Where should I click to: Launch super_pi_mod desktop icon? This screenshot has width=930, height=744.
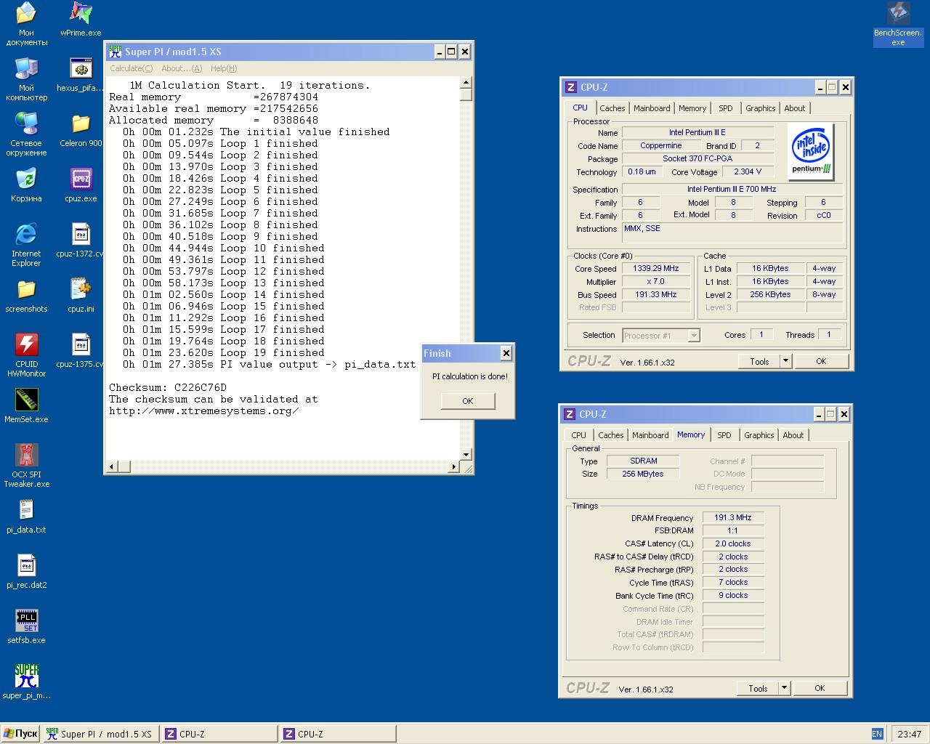click(x=26, y=682)
